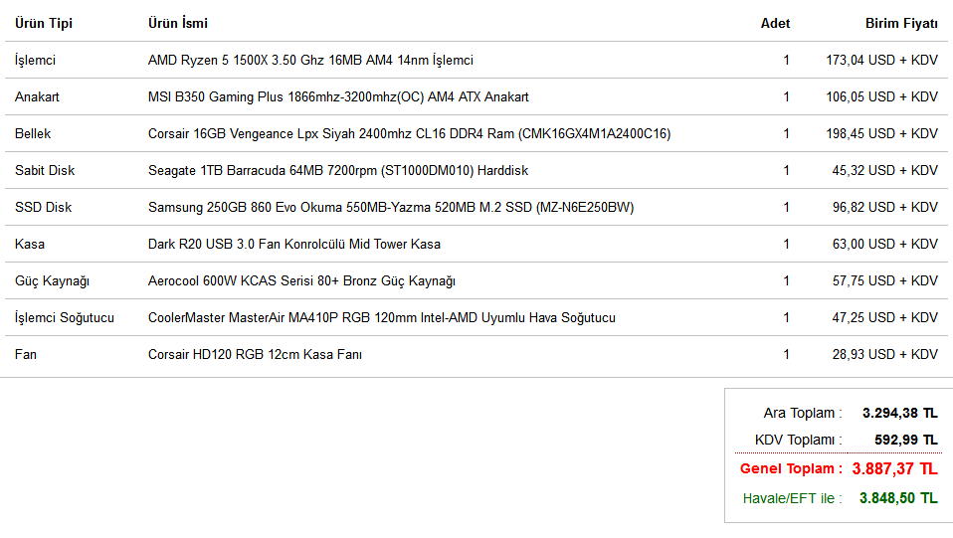The image size is (953, 538).
Task: Click the 28,93 USD + KDV price
Action: pos(885,354)
